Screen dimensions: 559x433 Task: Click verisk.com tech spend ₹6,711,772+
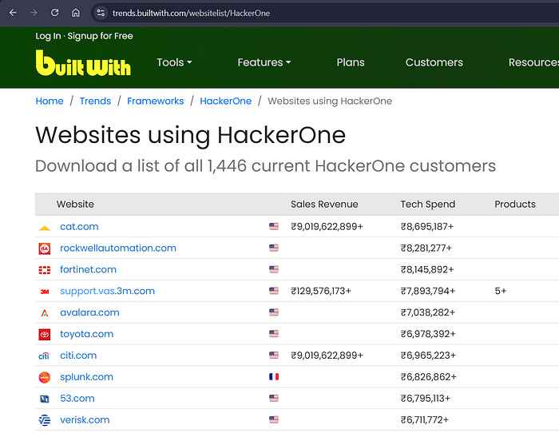pyautogui.click(x=424, y=419)
